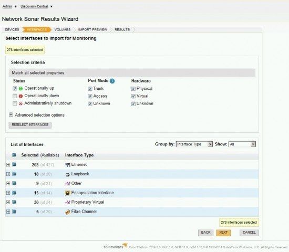Click the NEXT button
Screen dimensions: 289x252
[x=223, y=233]
